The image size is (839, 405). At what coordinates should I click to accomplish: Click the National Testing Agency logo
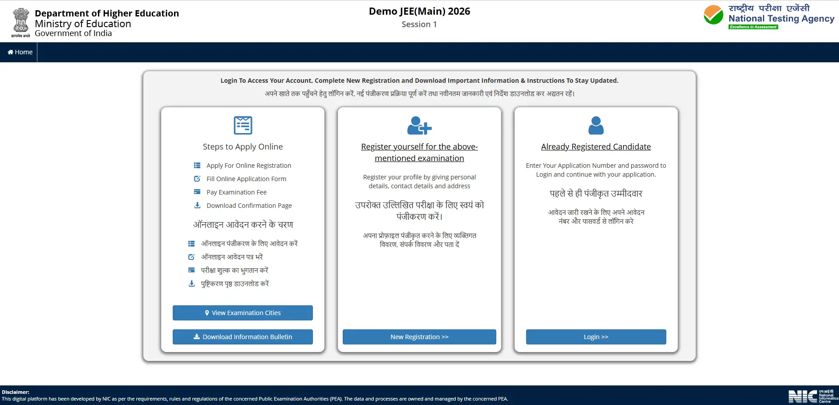coord(769,17)
